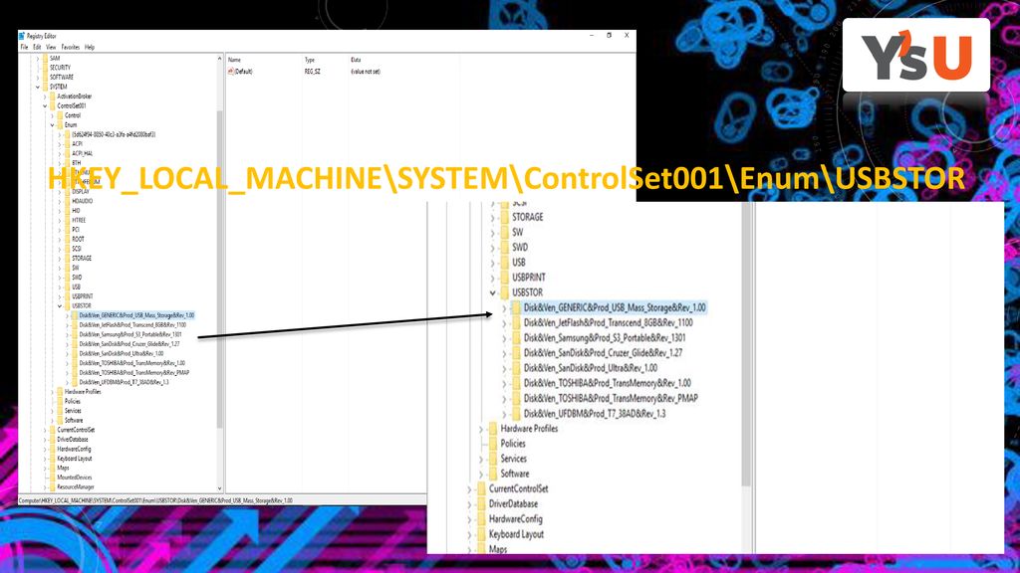Image resolution: width=1020 pixels, height=573 pixels.
Task: Click the Type column header
Action: click(310, 60)
